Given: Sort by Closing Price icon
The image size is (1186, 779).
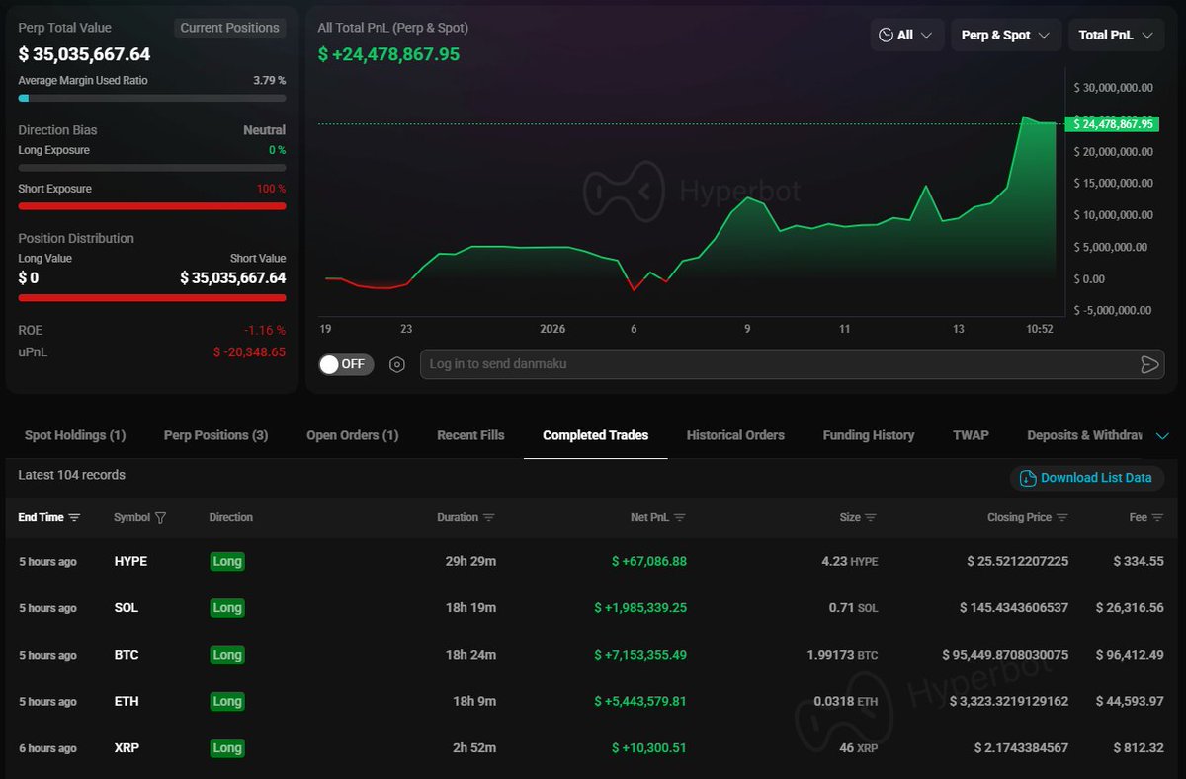Looking at the screenshot, I should pos(1062,517).
